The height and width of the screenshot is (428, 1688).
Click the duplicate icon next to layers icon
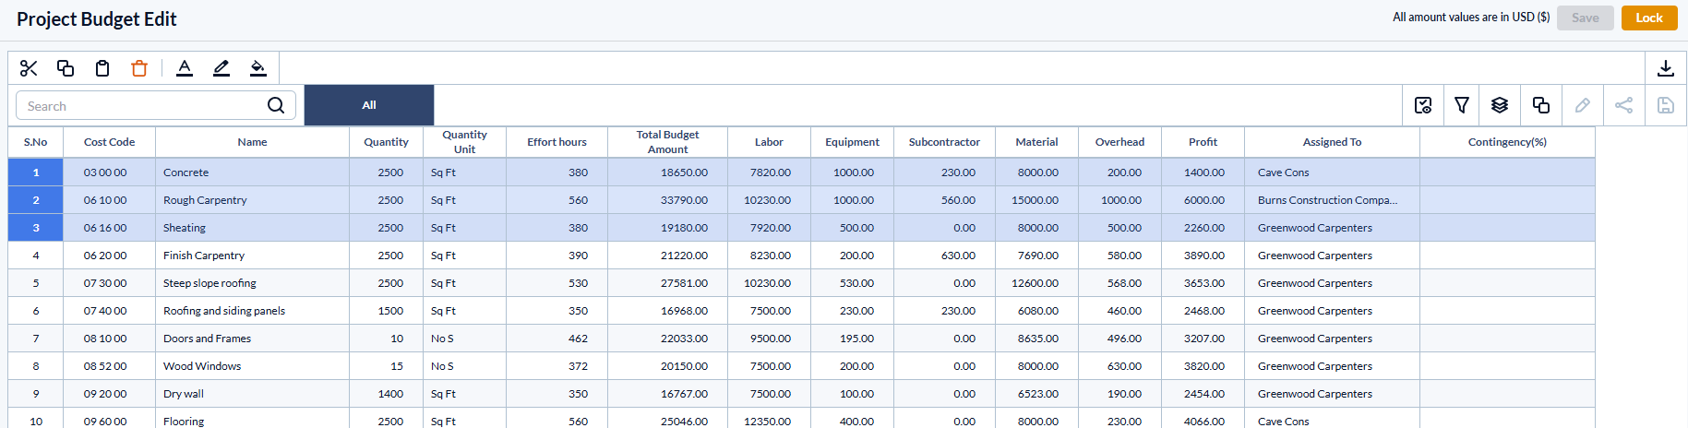click(1540, 105)
